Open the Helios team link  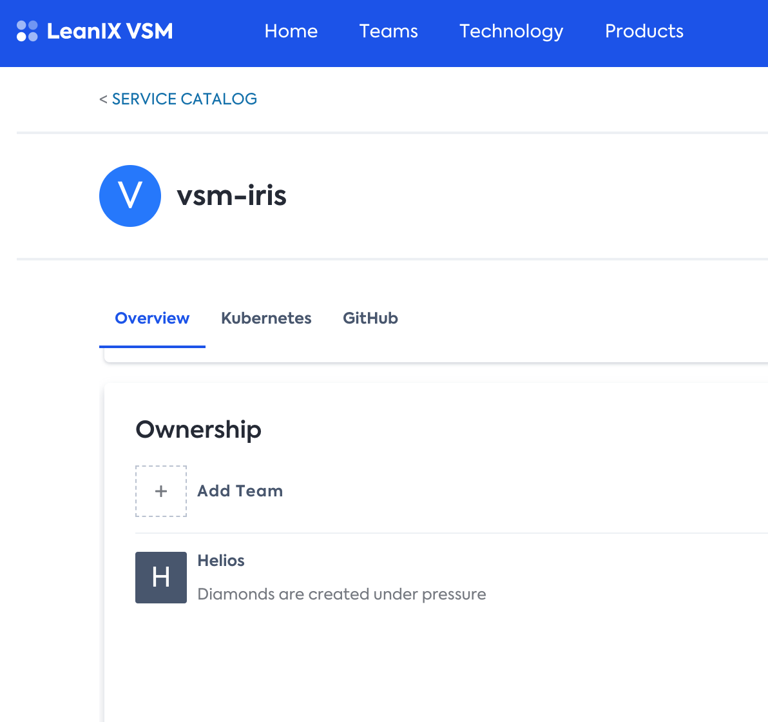(221, 561)
